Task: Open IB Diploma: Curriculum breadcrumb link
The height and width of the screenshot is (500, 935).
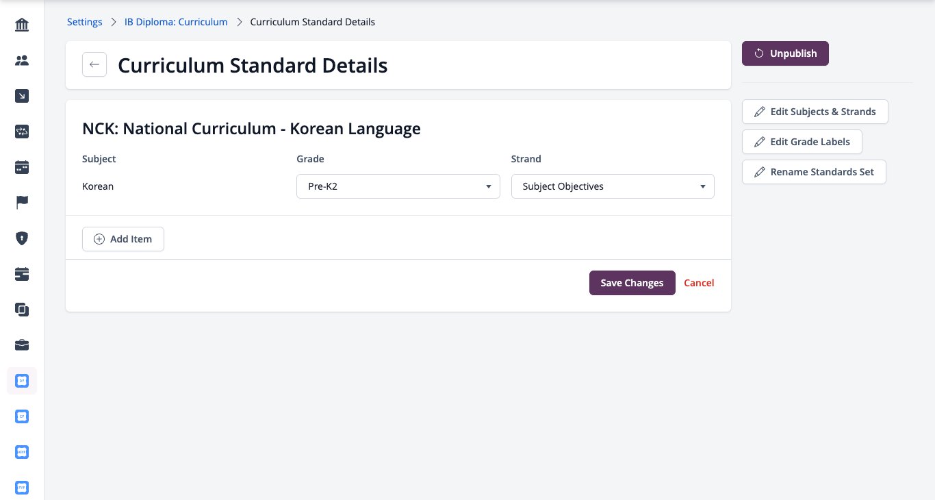Action: point(176,22)
